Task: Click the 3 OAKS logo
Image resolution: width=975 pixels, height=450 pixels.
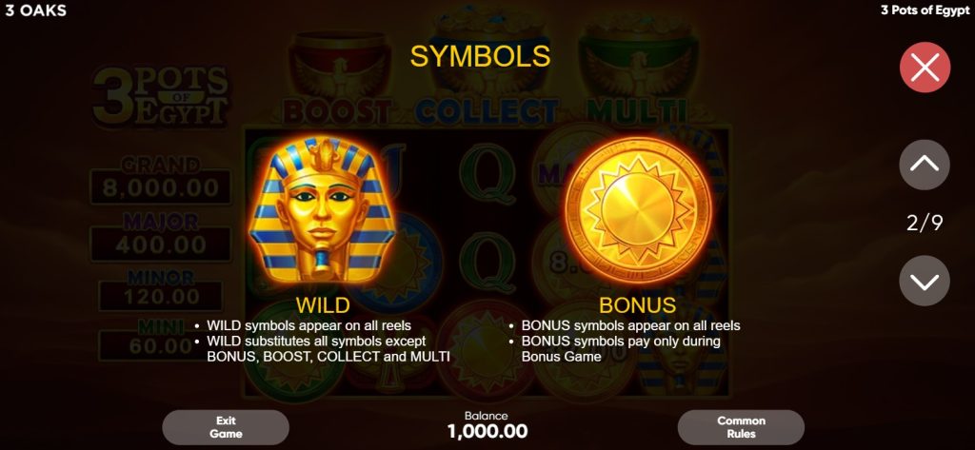Action: (35, 10)
